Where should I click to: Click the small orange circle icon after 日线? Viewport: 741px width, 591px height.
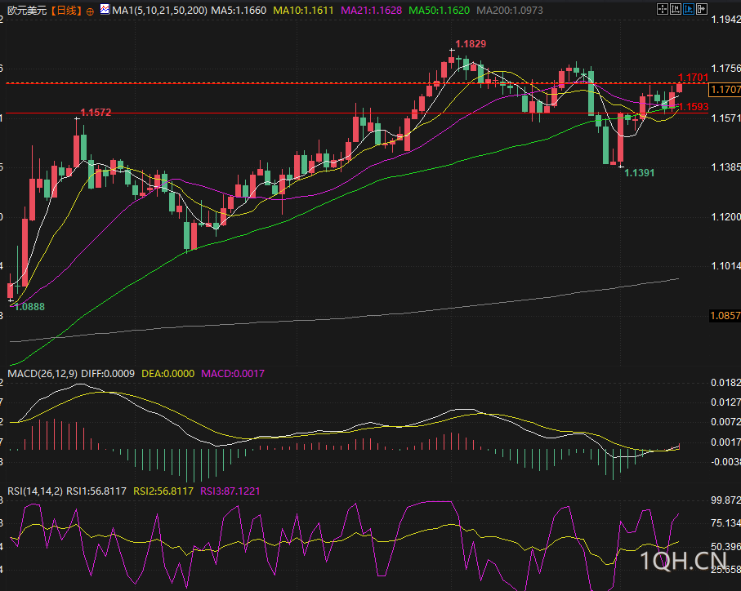pos(90,11)
